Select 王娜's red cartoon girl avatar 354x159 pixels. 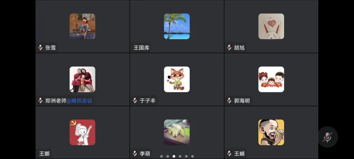click(x=82, y=132)
